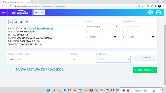This screenshot has height=93, width=166.
Task: Expand the Recibido en dropdown
Action: [x=101, y=27]
